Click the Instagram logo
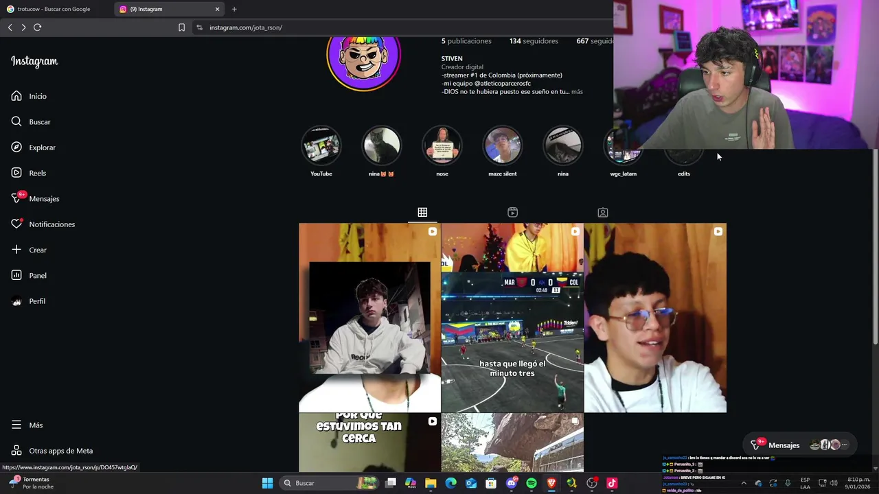This screenshot has height=494, width=879. click(34, 61)
